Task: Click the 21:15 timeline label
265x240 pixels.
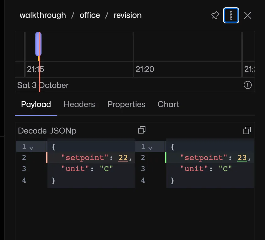Action: click(x=35, y=69)
